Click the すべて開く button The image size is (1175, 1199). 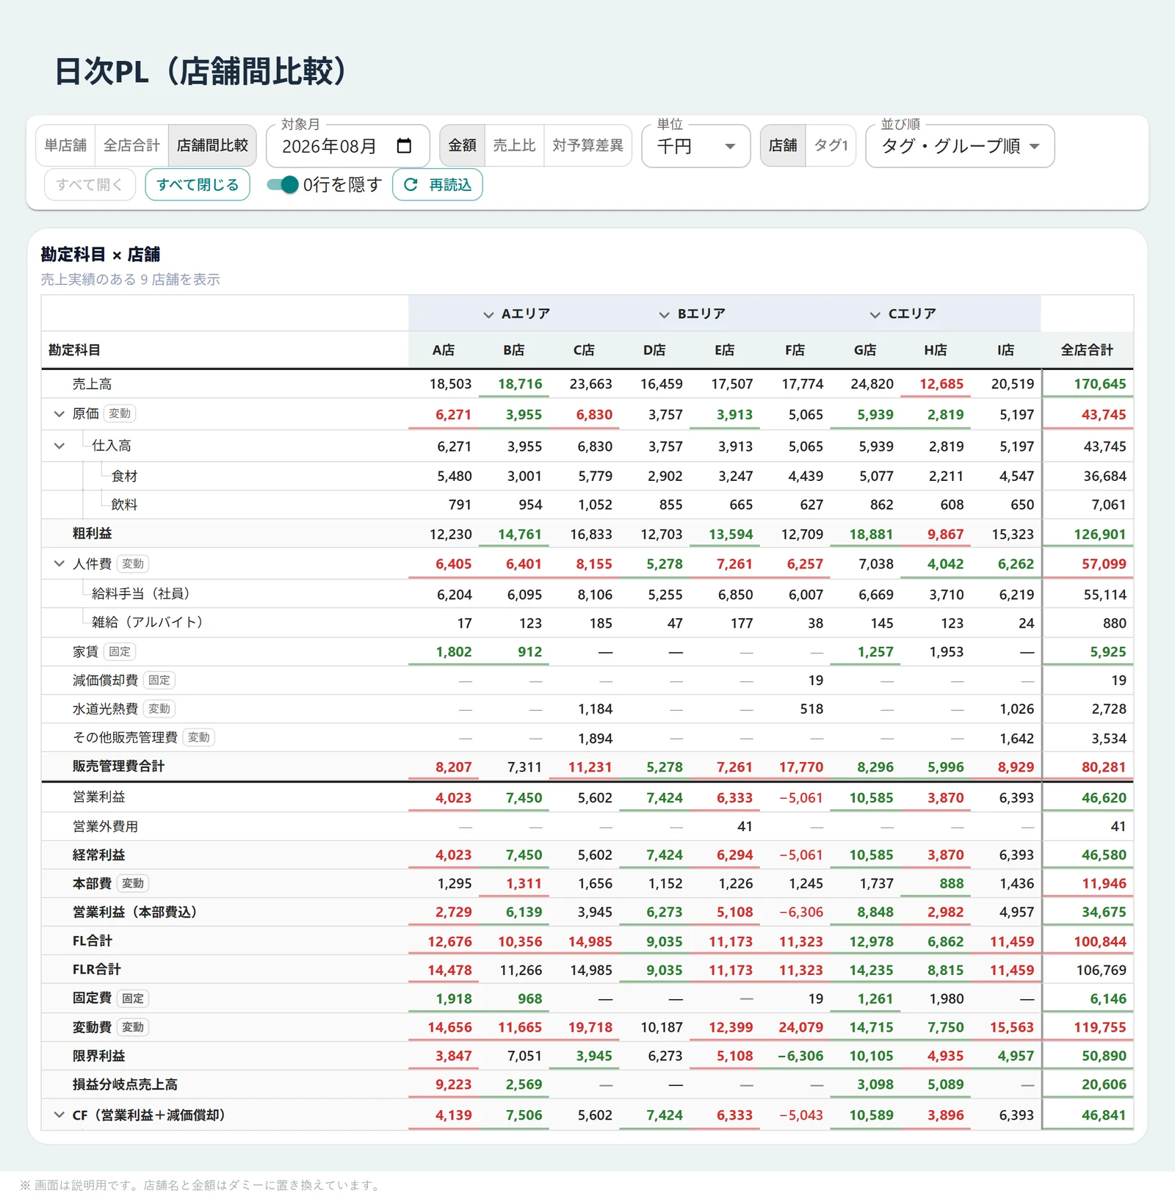pyautogui.click(x=90, y=184)
